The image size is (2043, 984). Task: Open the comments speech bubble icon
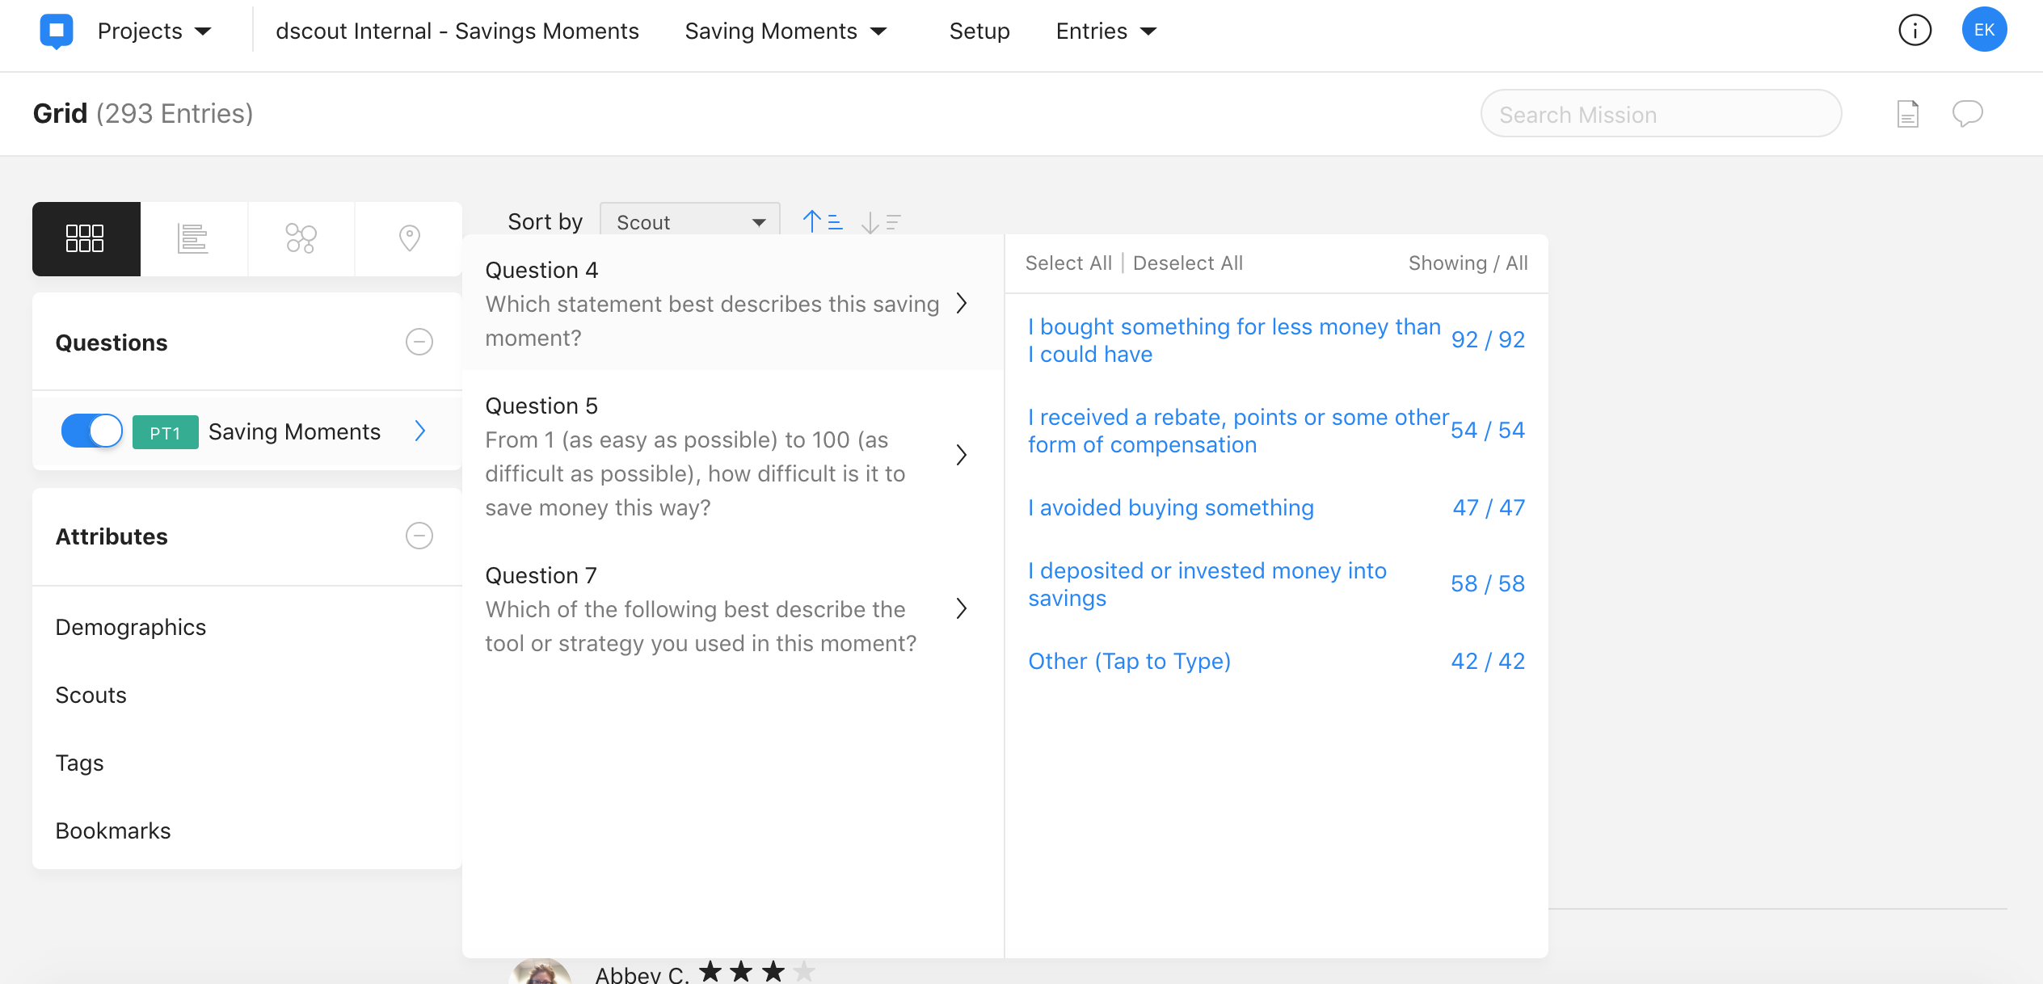(x=1967, y=114)
